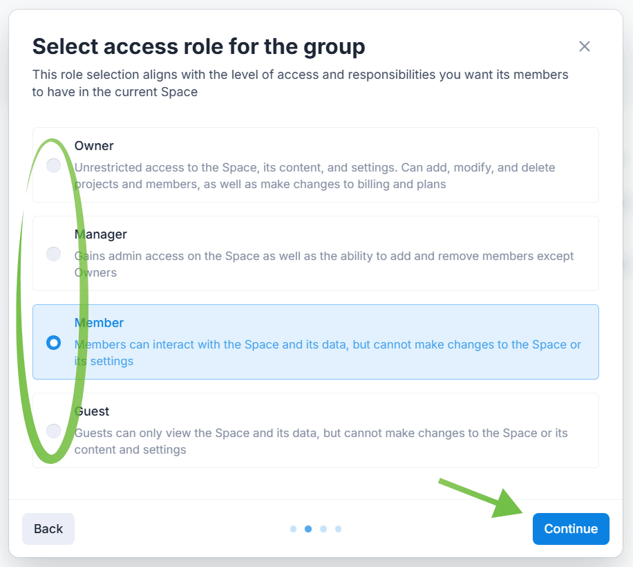Image resolution: width=633 pixels, height=567 pixels.
Task: Click the active second step dot
Action: 308,529
